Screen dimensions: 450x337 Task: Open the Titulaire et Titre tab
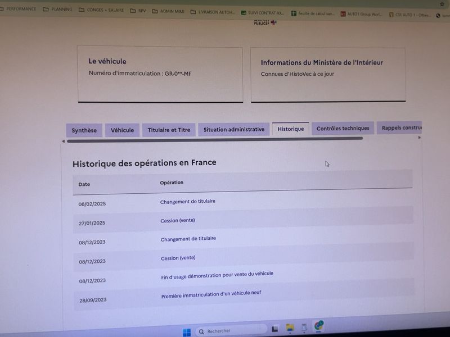pyautogui.click(x=169, y=130)
